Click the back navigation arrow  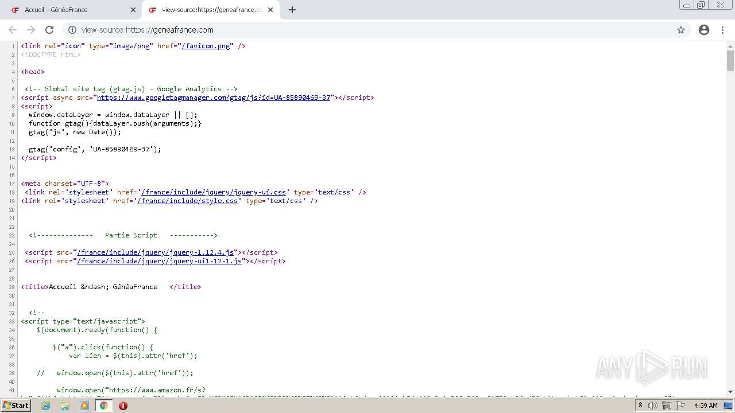[x=13, y=30]
